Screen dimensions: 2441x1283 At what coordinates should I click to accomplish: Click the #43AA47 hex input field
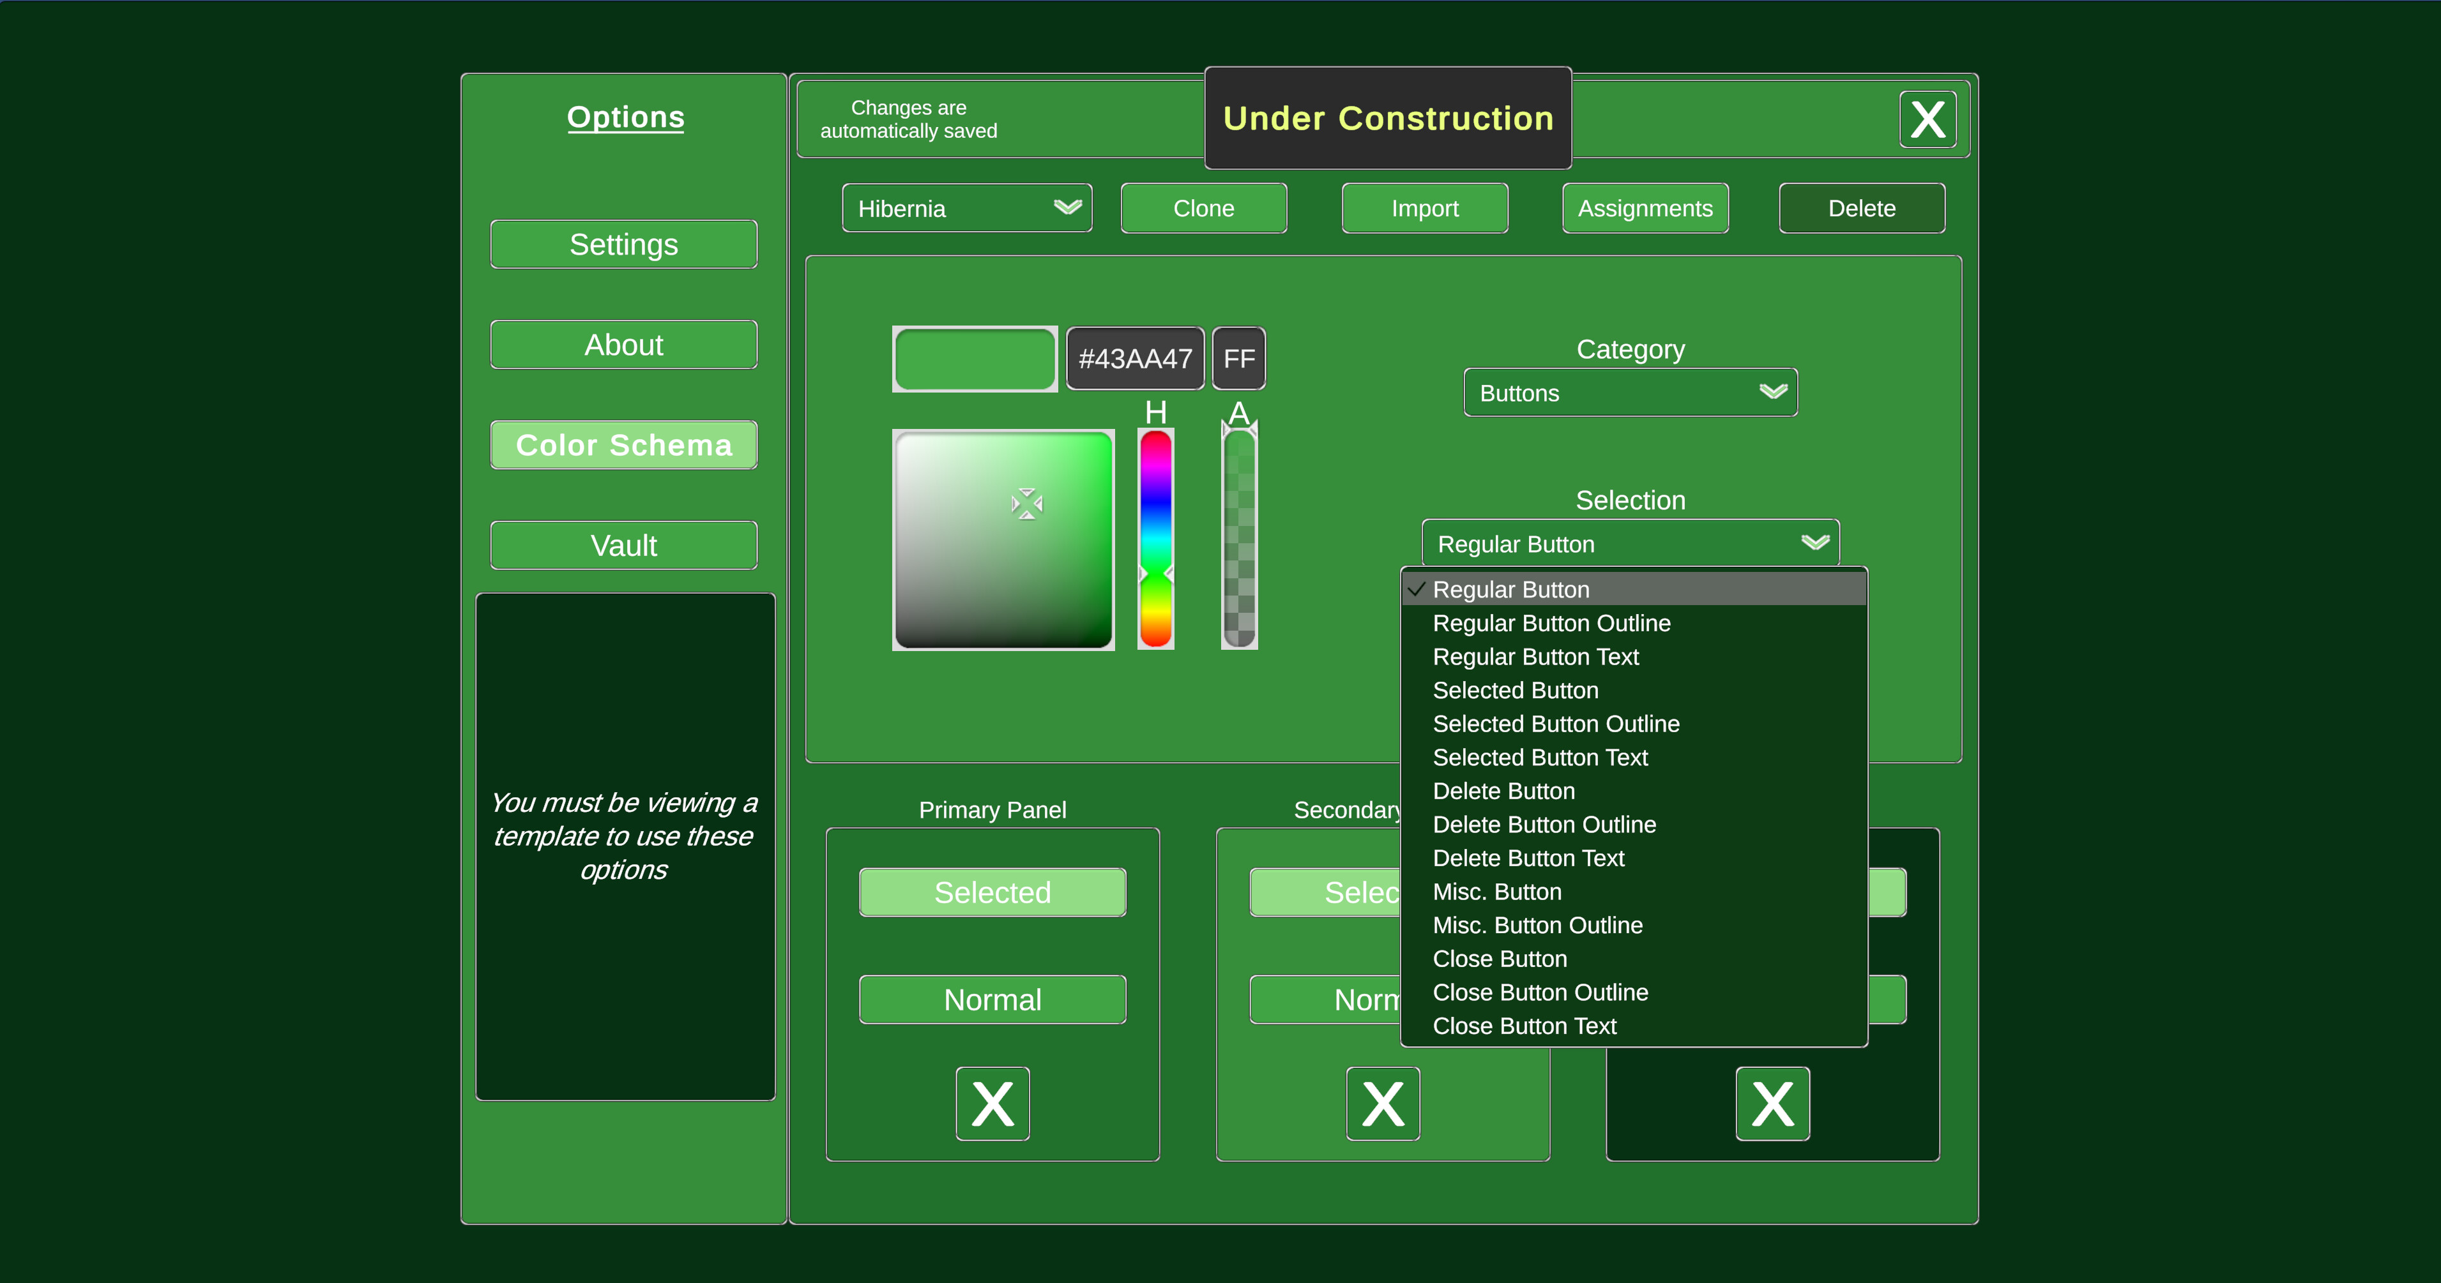[1134, 358]
